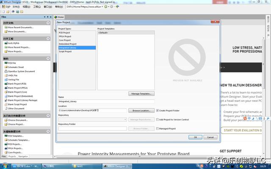Click the Blank Project (Embedded) icon
This screenshot has width=271, height=169.
(6, 96)
